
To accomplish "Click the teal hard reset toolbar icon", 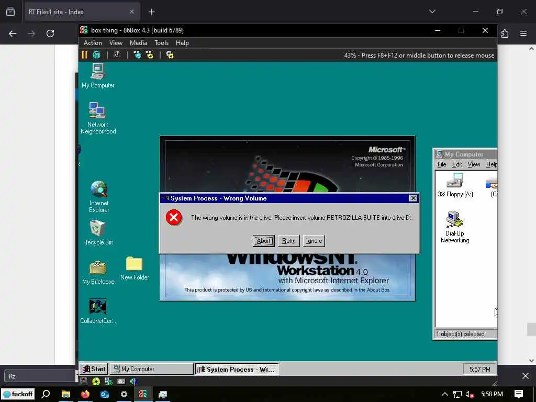I will pos(97,54).
